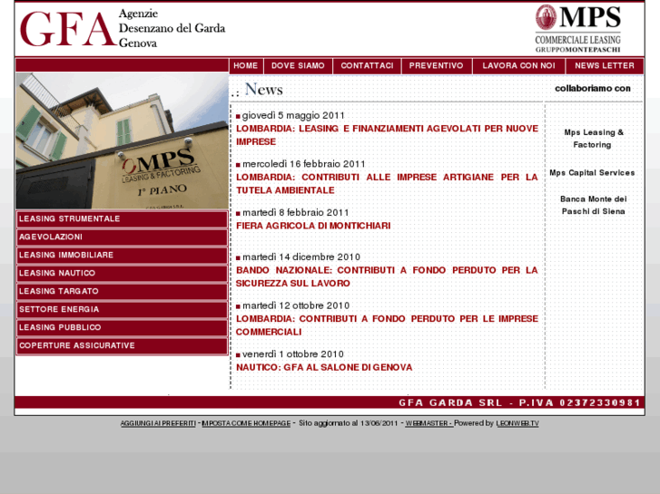Open LEONWEB.TV footer link
The width and height of the screenshot is (660, 494).
pos(517,423)
